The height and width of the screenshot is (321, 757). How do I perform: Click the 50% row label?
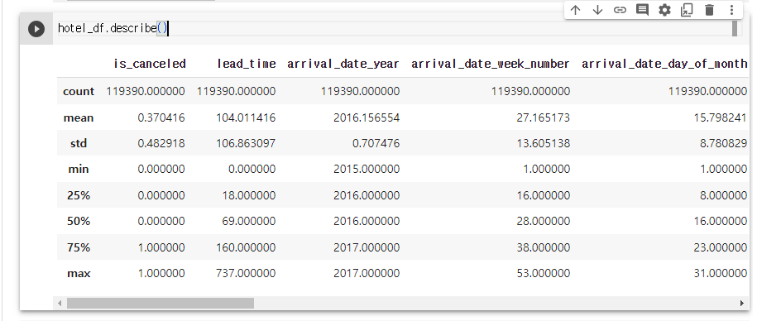coord(79,221)
